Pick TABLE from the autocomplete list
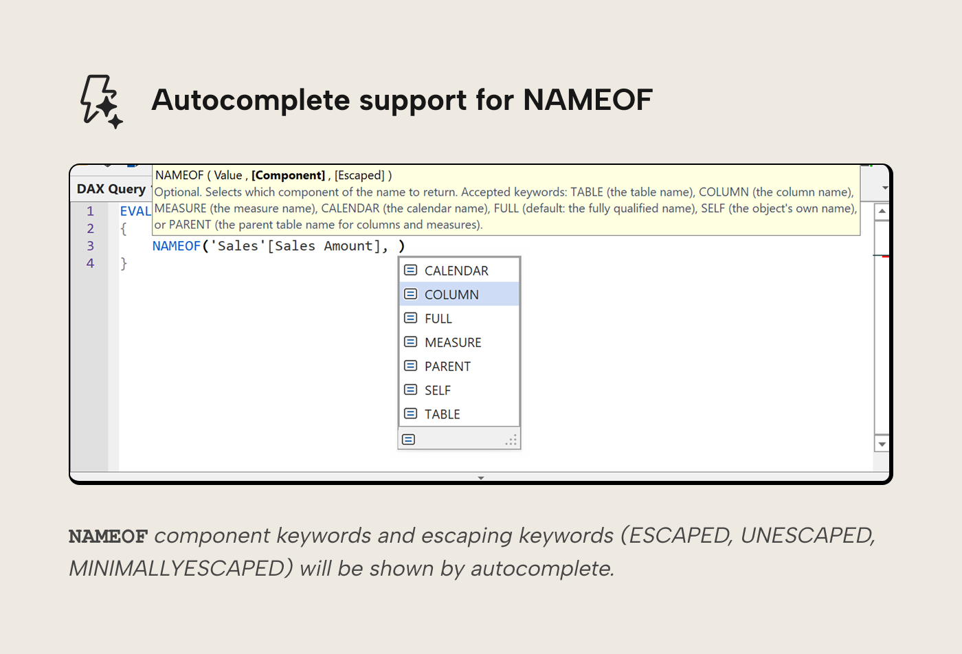962x654 pixels. 459,414
